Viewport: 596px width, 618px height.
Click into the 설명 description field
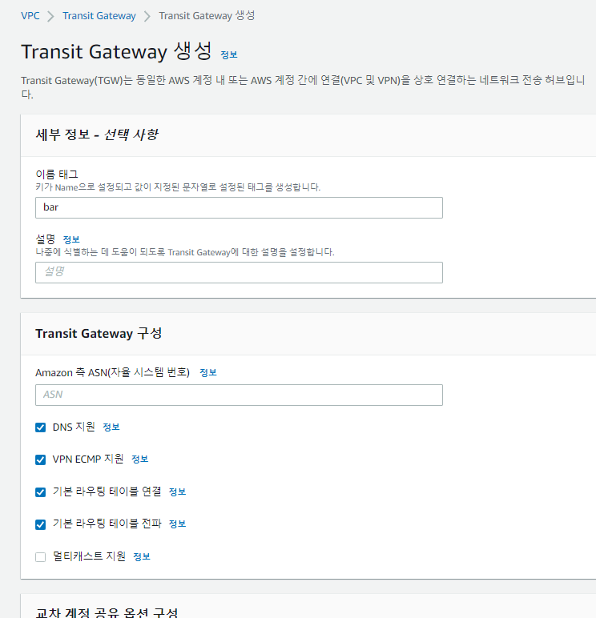click(239, 272)
